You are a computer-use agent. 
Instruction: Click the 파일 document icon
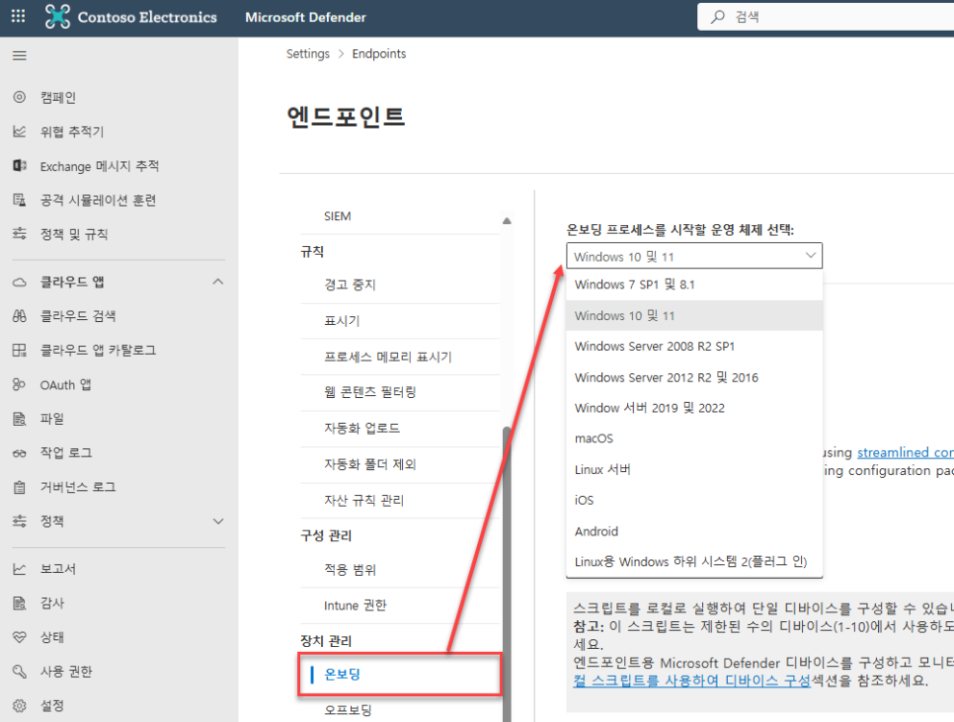[20, 419]
